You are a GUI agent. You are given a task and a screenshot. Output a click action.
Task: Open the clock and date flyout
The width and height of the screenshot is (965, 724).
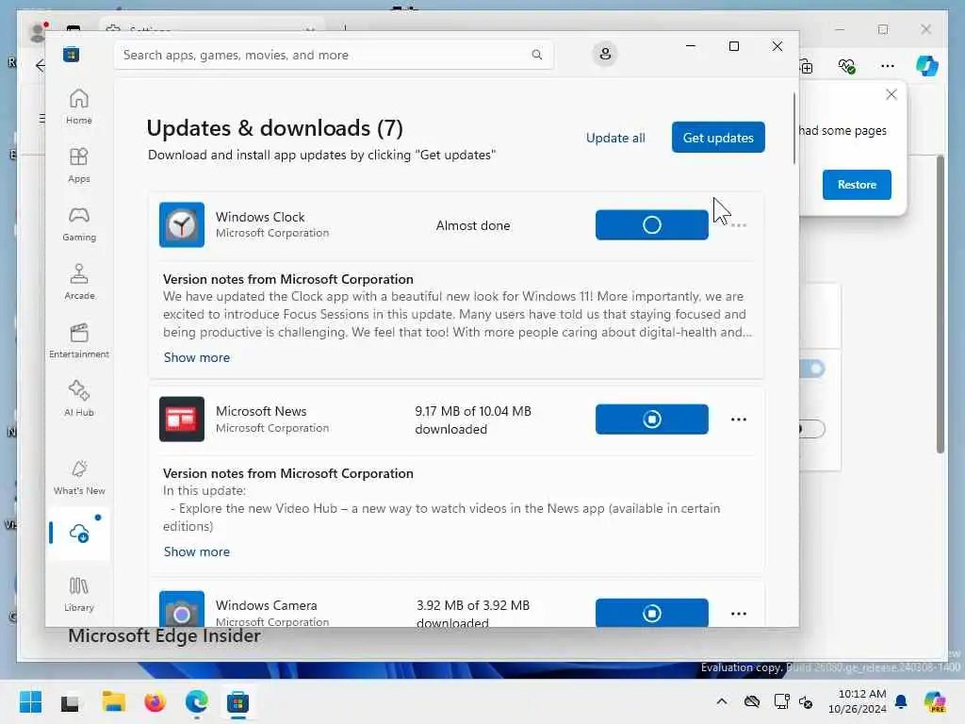point(858,701)
